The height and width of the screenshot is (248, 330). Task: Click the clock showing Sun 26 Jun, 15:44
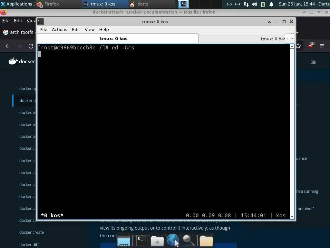(x=296, y=4)
